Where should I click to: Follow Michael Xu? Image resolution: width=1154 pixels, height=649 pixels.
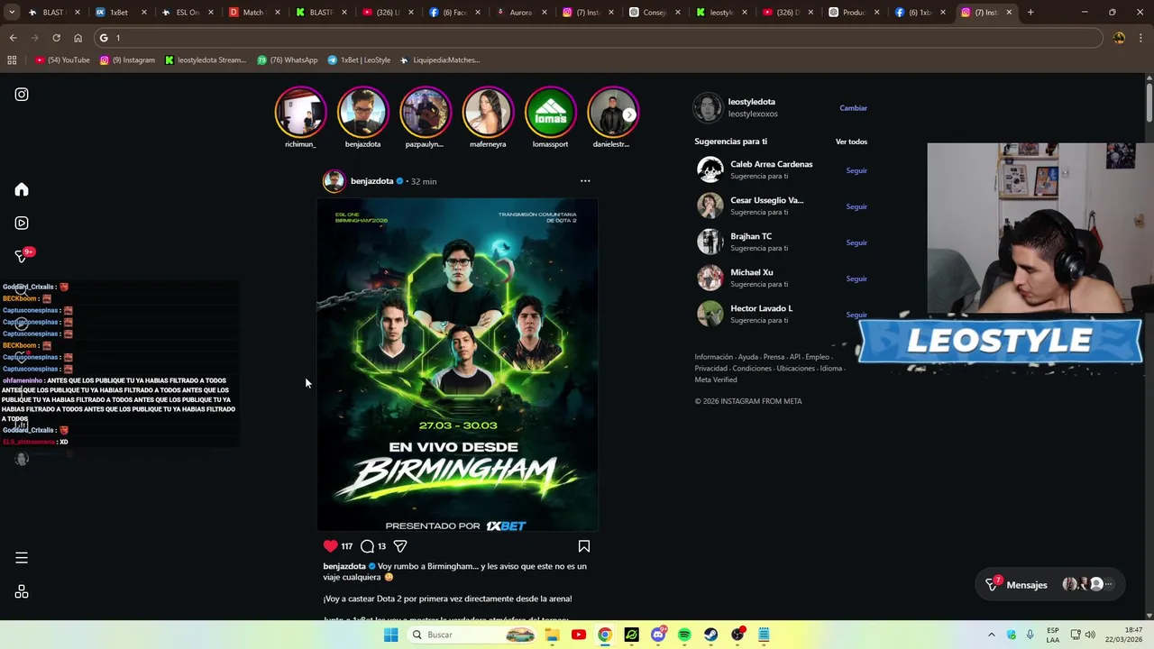(856, 279)
